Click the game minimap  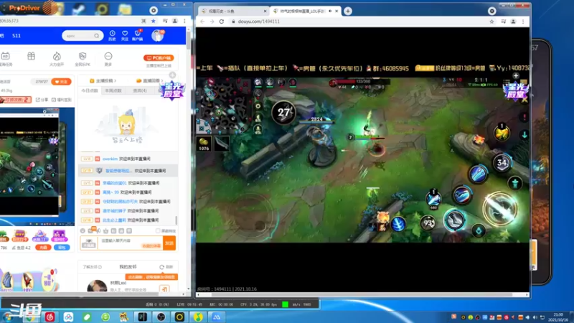pyautogui.click(x=224, y=106)
